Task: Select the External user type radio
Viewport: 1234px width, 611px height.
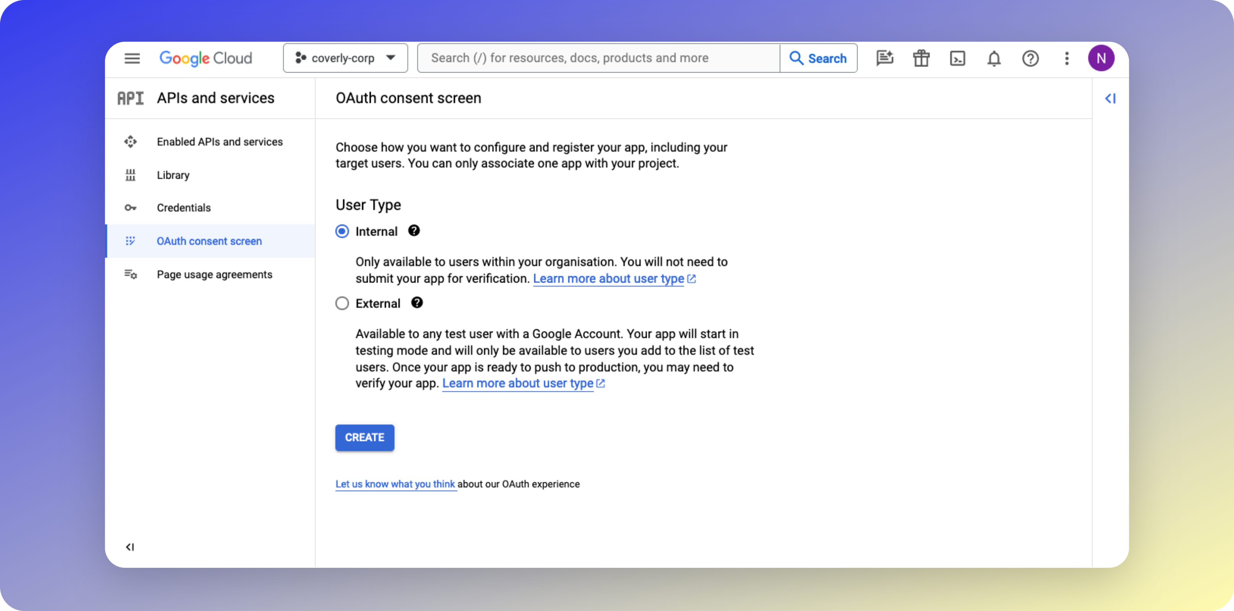Action: point(342,303)
